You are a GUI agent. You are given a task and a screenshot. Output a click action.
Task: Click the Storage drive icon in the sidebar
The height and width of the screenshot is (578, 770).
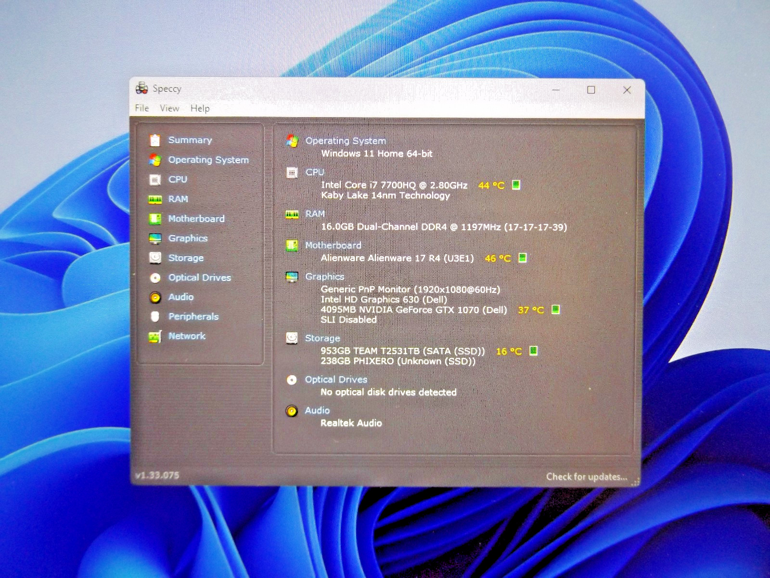pyautogui.click(x=155, y=258)
